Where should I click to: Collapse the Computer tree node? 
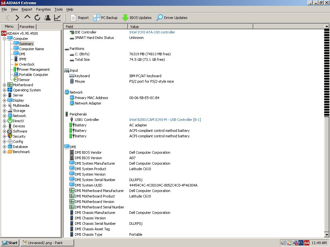click(4, 39)
